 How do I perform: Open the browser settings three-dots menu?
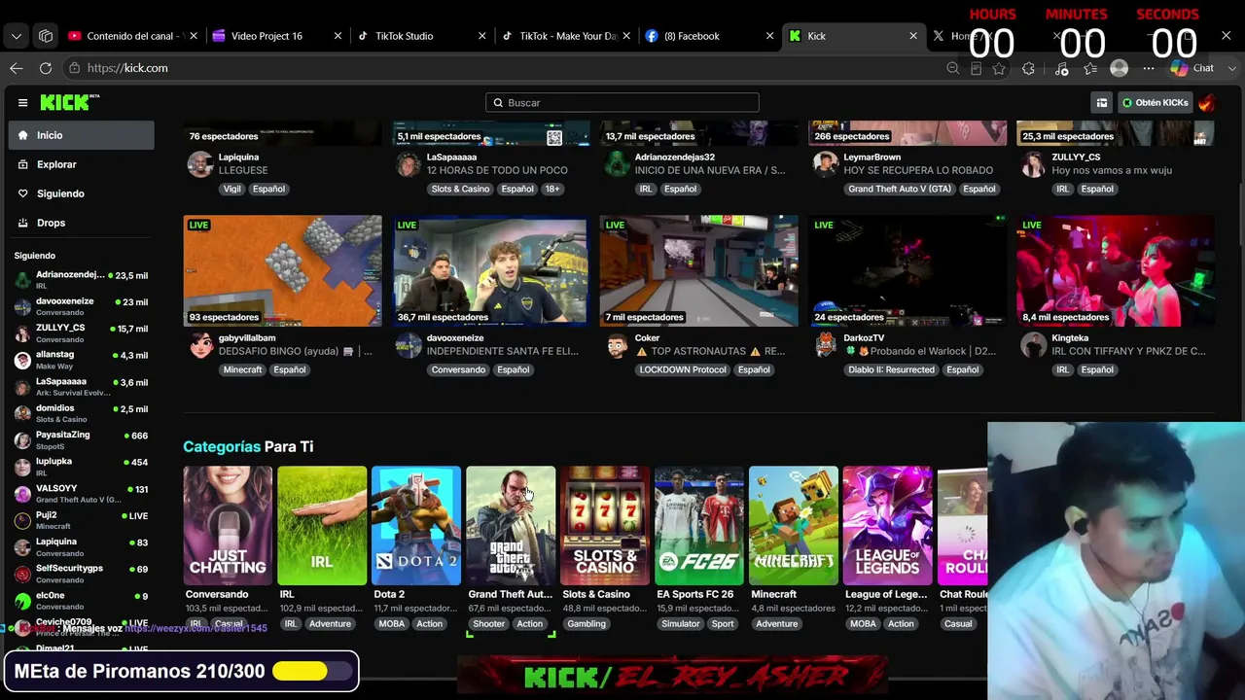(1149, 68)
